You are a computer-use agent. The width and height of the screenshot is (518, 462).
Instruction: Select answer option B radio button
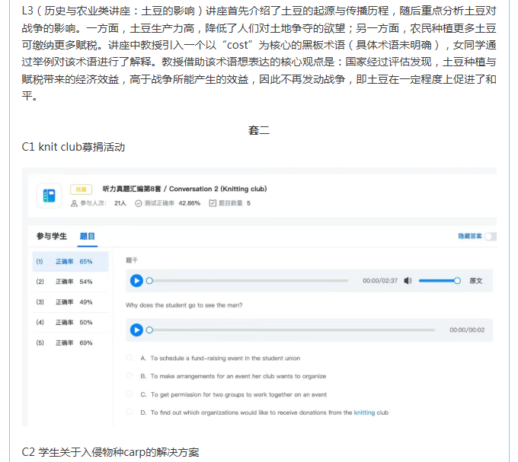[x=129, y=376]
